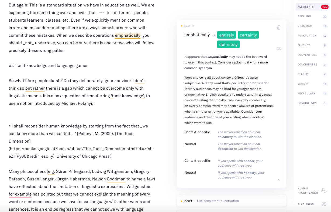Delete the emphatically suggestion via trash icon
Image resolution: width=331 pixels, height=212 pixels.
(279, 27)
